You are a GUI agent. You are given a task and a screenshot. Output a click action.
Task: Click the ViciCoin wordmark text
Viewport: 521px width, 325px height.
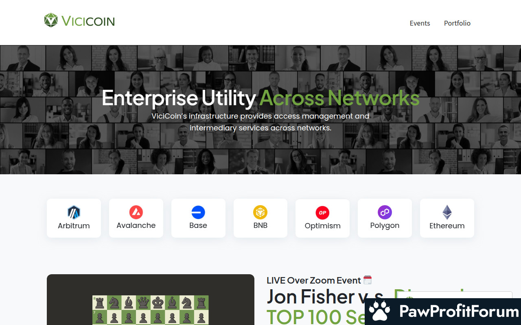(x=88, y=21)
